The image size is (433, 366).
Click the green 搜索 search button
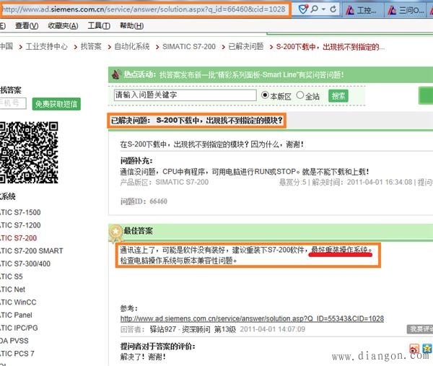[x=338, y=95]
